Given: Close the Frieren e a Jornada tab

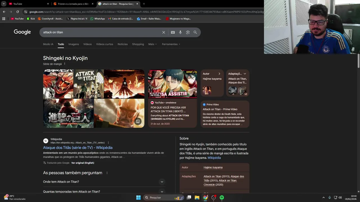Looking at the screenshot, I should (93, 4).
